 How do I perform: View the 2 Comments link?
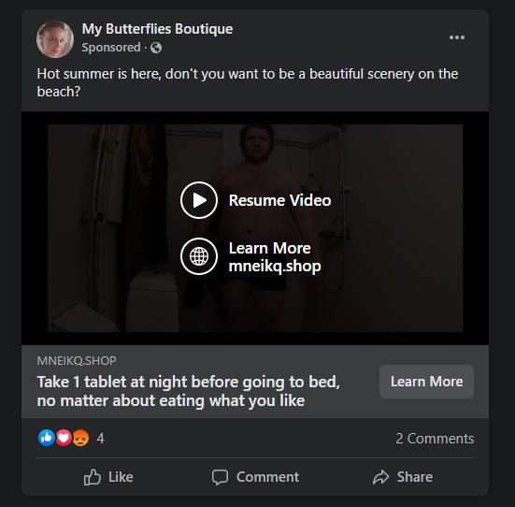click(435, 439)
